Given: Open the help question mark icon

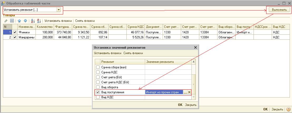Looking at the screenshot, I should pyautogui.click(x=288, y=109).
